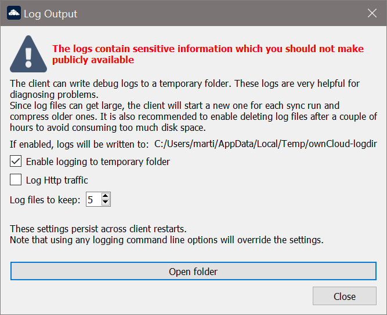Click the command line options override note

tap(167, 239)
